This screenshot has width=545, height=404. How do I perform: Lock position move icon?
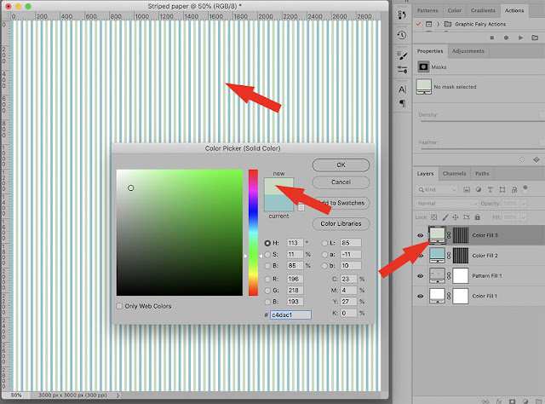456,217
